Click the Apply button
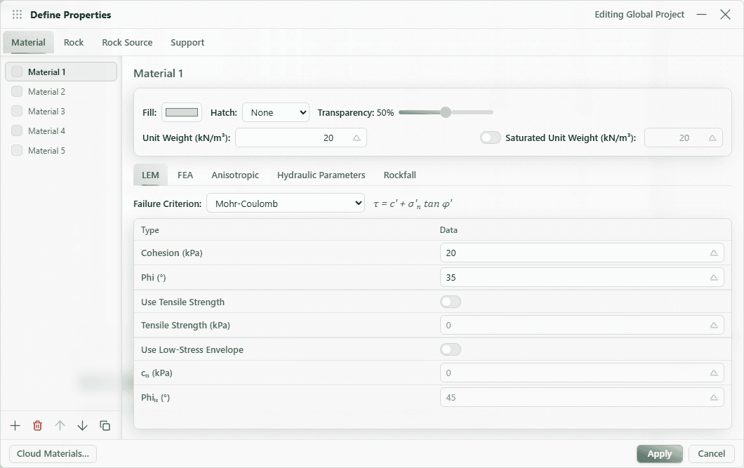 660,454
